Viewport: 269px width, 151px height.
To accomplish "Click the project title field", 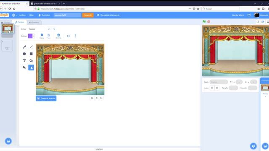I will [x=67, y=15].
